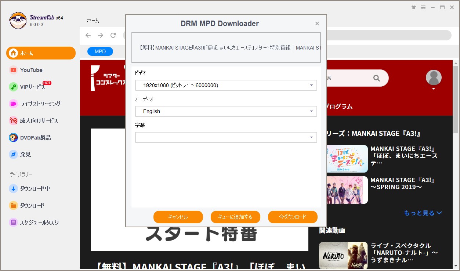This screenshot has width=460, height=271.
Task: Open the 字幕 (subtitle) dropdown
Action: [226, 137]
